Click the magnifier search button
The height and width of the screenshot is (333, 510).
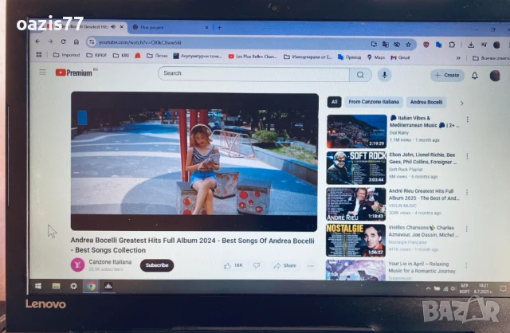(x=360, y=75)
